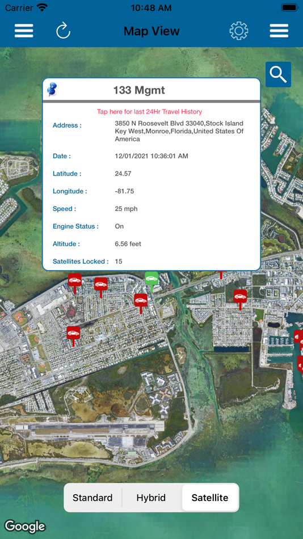Screen dimensions: 303x539
Task: Tap the address 3850 N Roosevelt Blvd text
Action: click(x=179, y=131)
